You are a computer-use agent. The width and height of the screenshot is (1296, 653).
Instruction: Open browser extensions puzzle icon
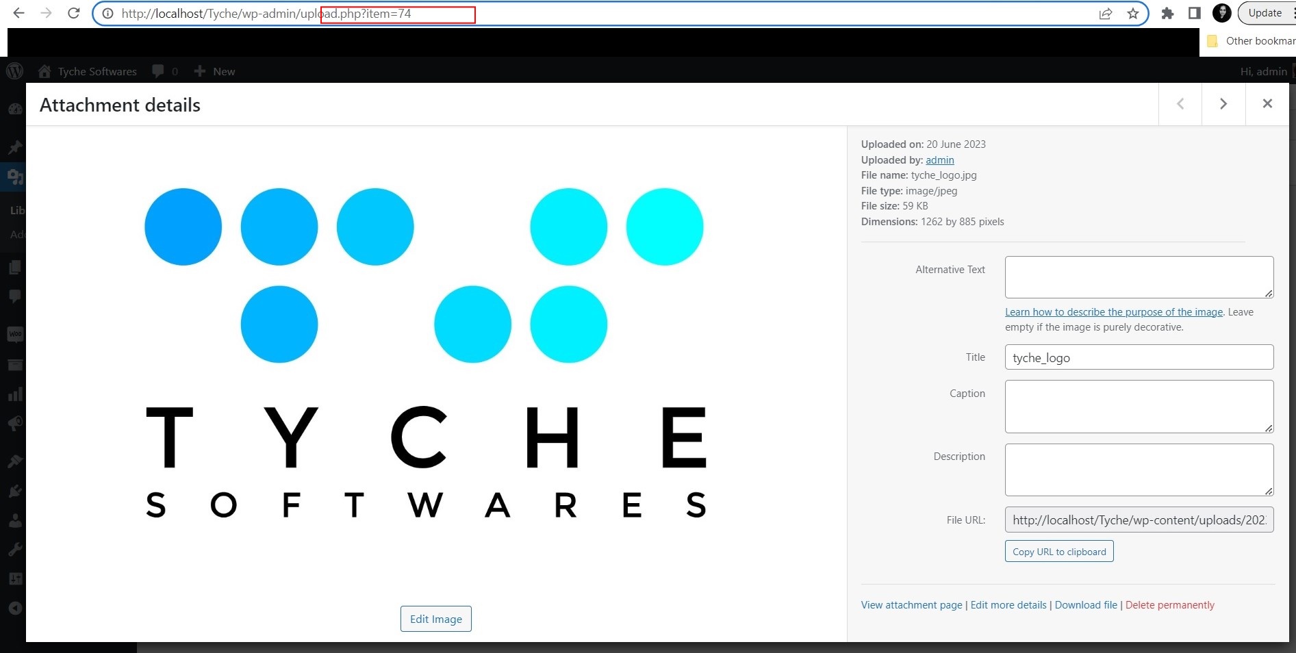[x=1168, y=13]
